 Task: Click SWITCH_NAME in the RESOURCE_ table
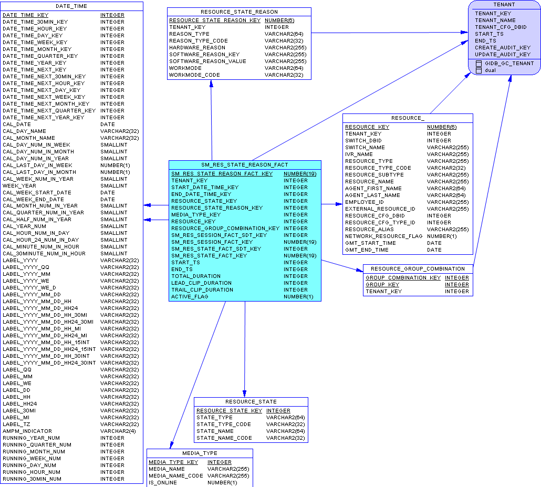(365, 148)
